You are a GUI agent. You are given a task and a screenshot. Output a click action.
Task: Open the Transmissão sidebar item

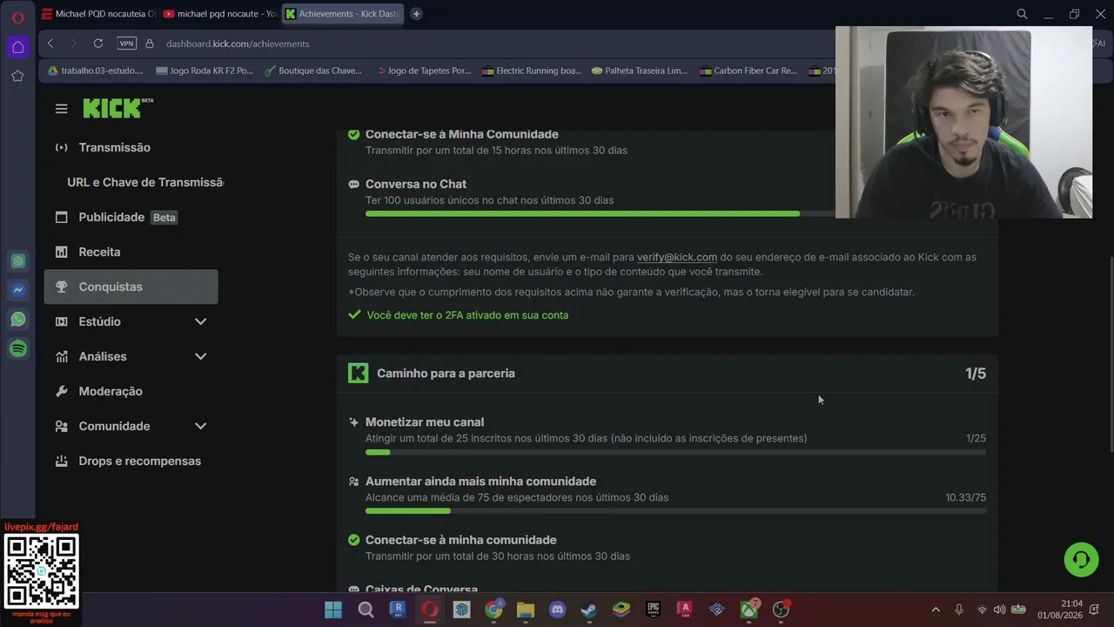[x=131, y=147]
